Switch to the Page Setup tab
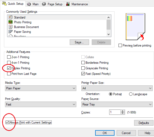The height and width of the screenshot is (137, 154). (x=52, y=4)
